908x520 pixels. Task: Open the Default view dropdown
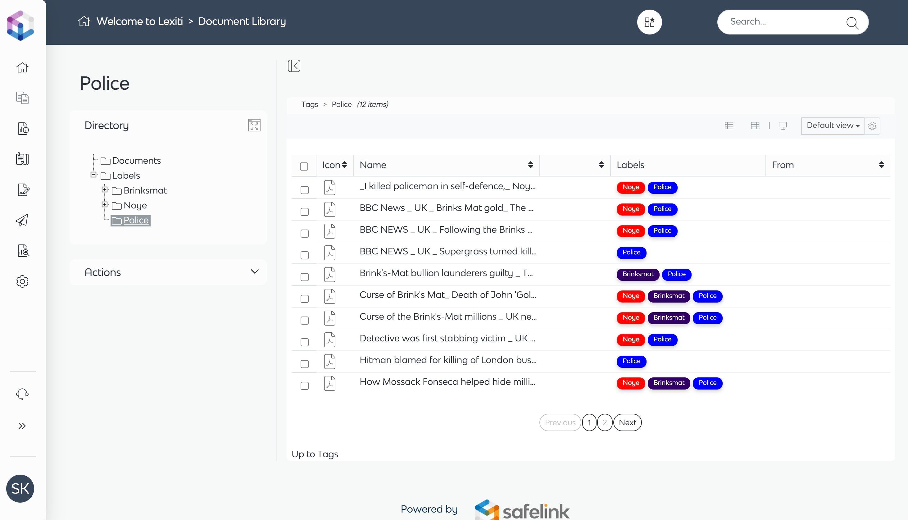coord(832,126)
